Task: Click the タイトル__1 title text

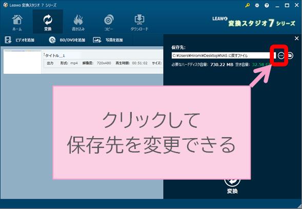Action: pyautogui.click(x=55, y=55)
